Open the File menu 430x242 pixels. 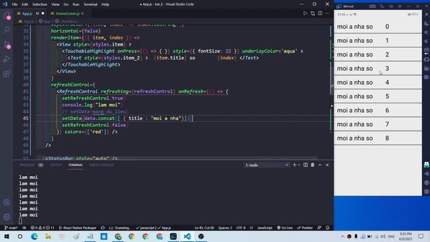coord(15,4)
